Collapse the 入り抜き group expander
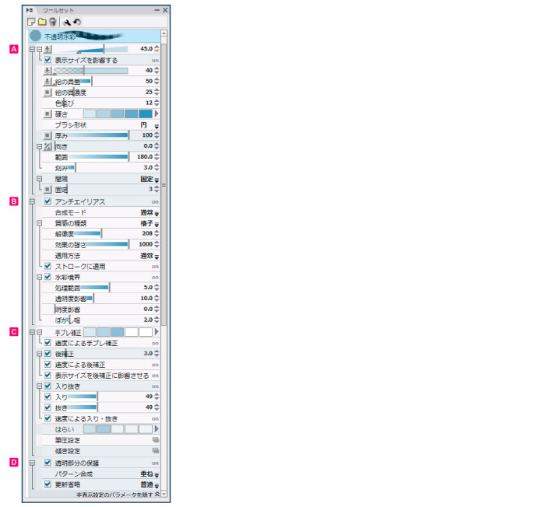Viewport: 542px width, 507px height. point(40,386)
